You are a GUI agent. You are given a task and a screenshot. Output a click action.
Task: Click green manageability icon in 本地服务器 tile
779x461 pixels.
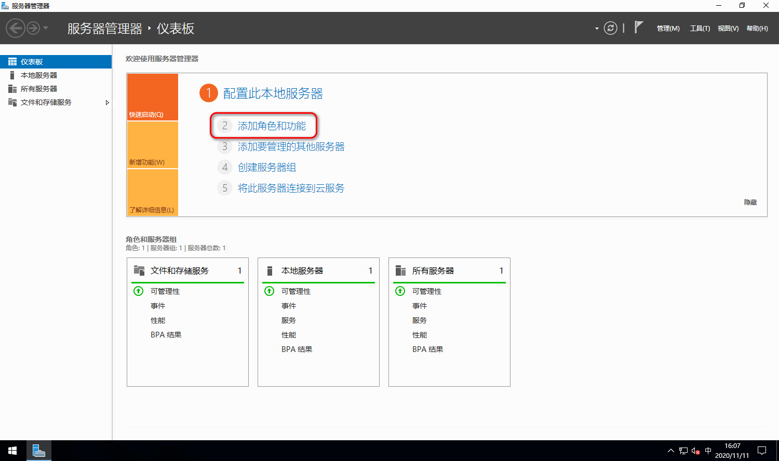(x=270, y=291)
